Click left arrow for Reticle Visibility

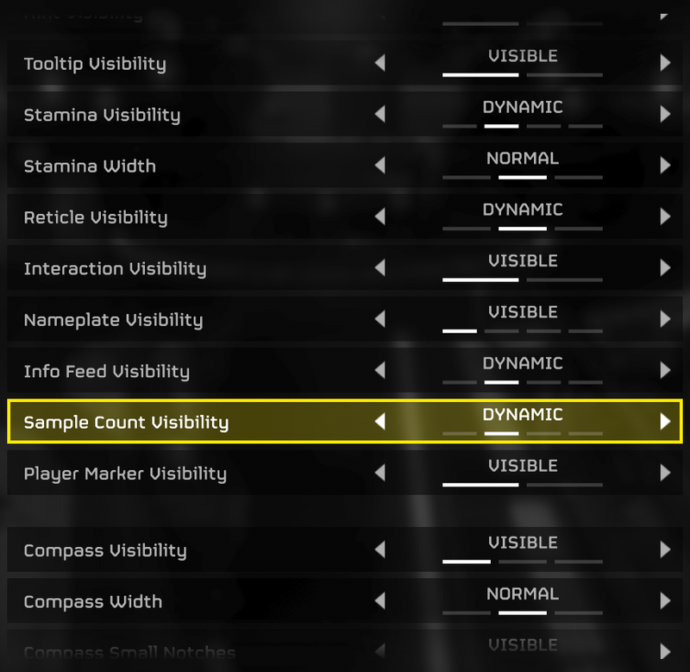(x=379, y=217)
